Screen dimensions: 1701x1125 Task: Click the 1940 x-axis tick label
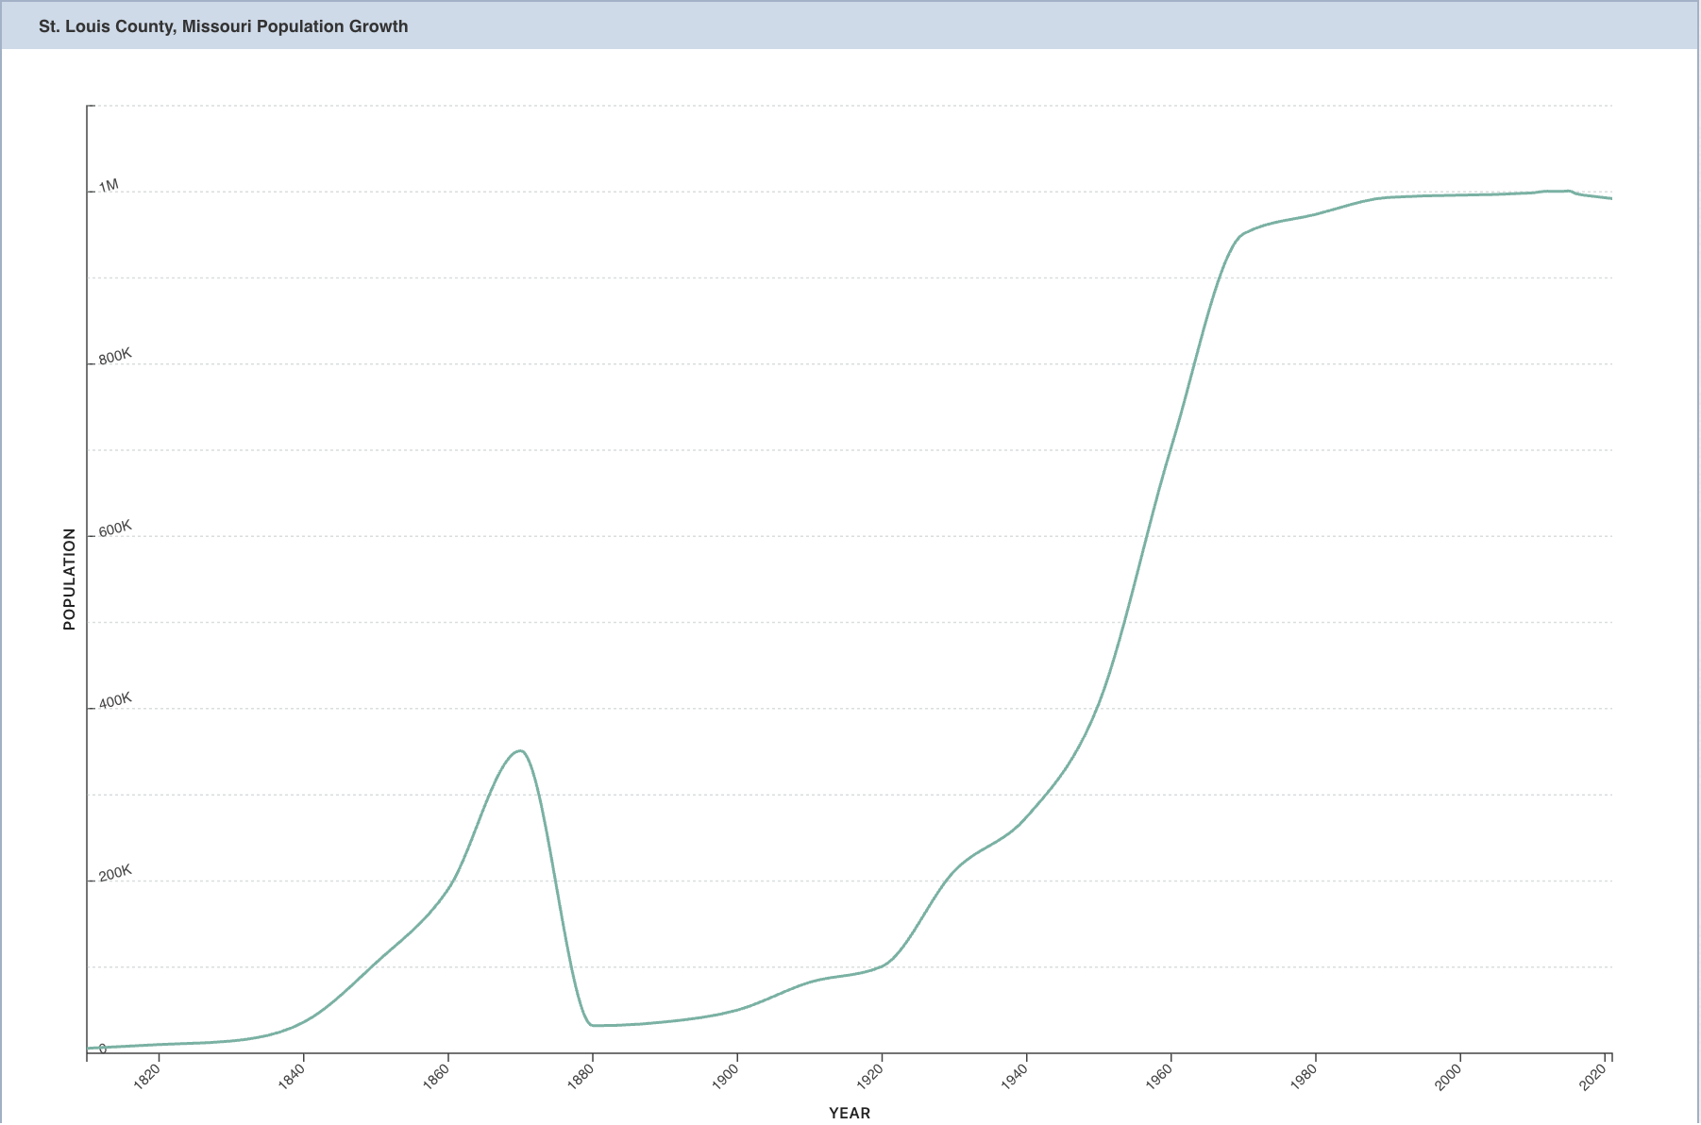[1015, 1077]
